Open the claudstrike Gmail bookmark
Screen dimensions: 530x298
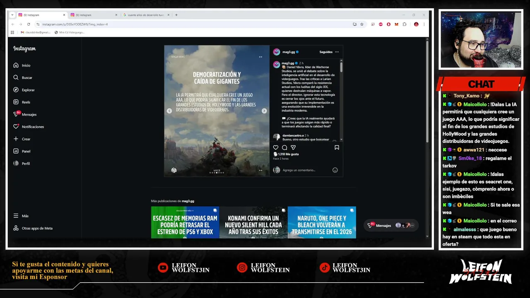point(36,32)
